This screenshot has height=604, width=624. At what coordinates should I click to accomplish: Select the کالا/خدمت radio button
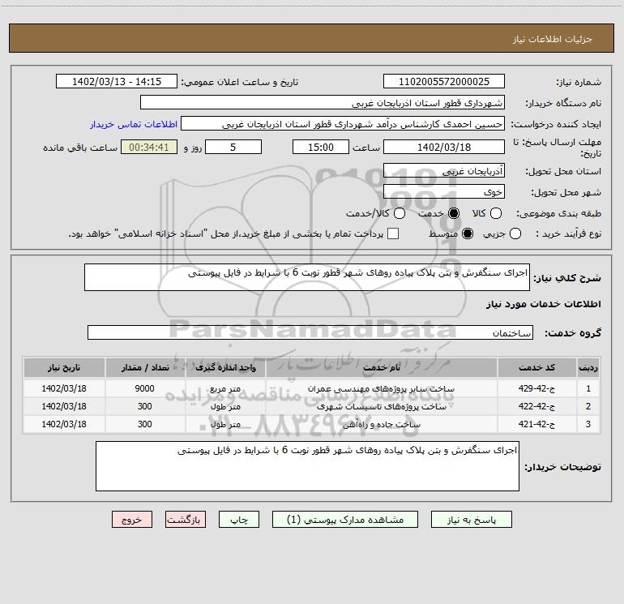pyautogui.click(x=400, y=213)
